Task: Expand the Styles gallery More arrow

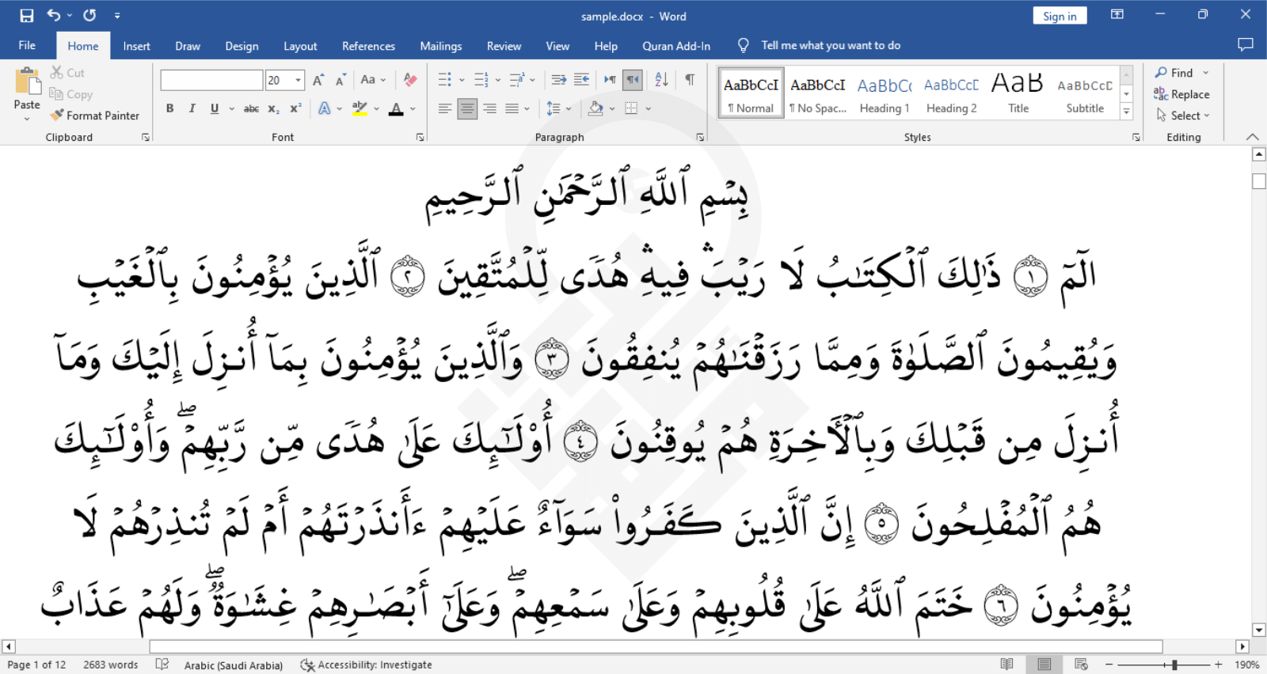Action: click(1126, 112)
